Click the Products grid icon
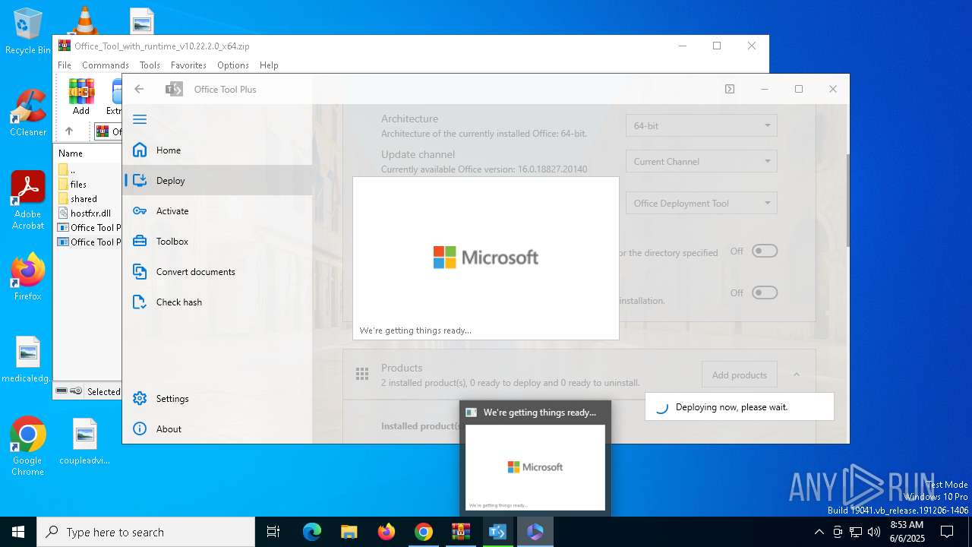Image resolution: width=972 pixels, height=547 pixels. 362,374
